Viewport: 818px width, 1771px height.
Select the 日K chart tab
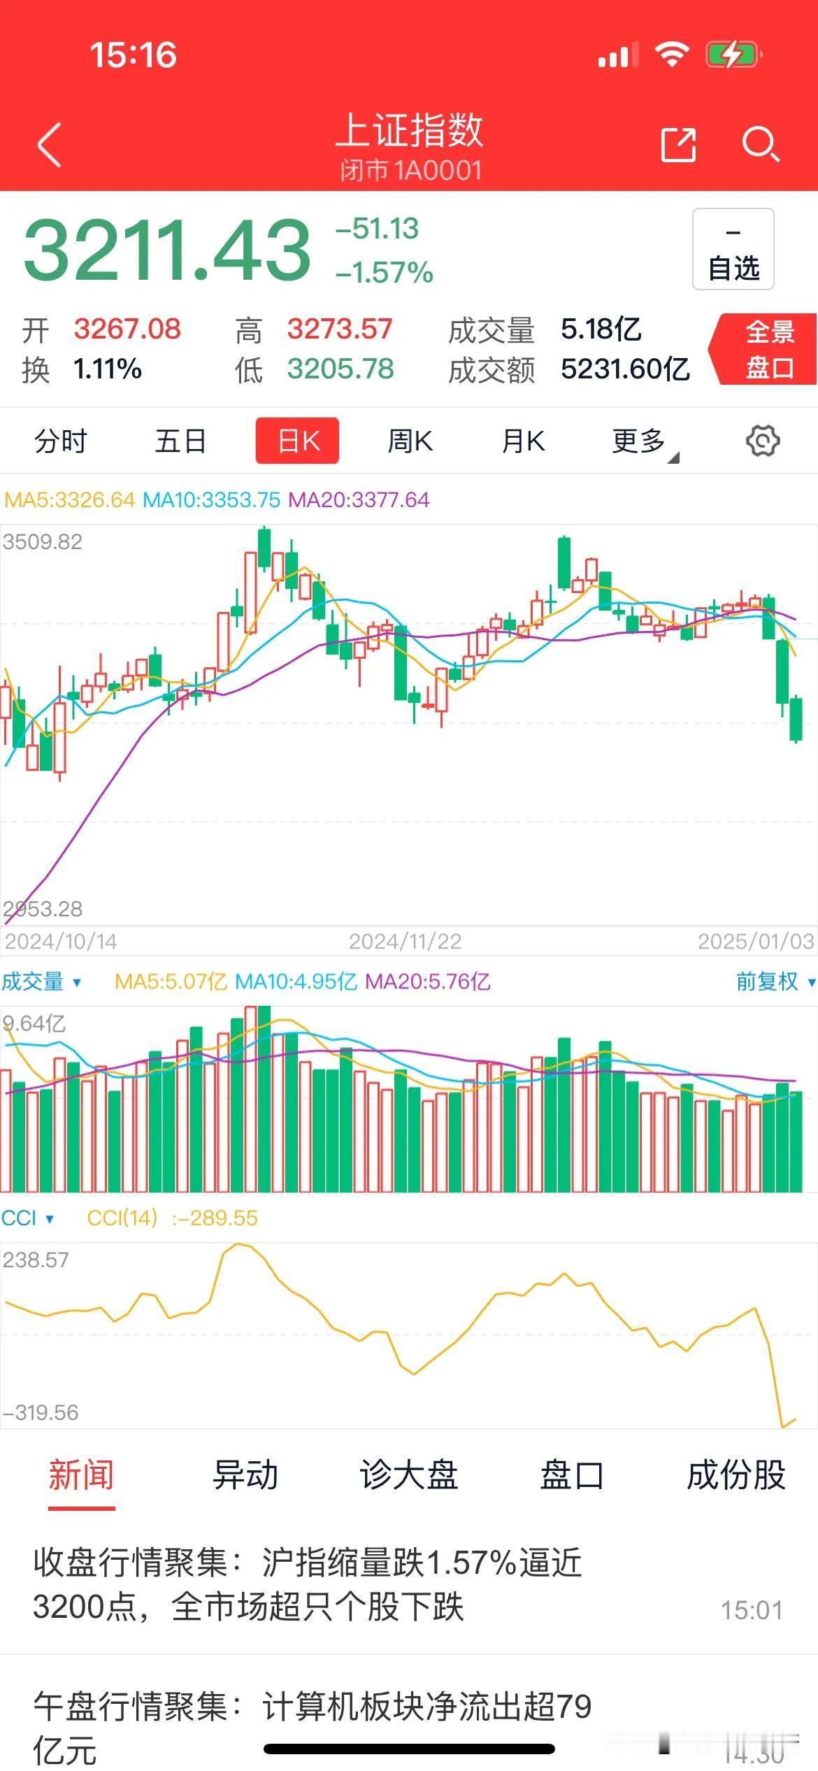coord(297,441)
